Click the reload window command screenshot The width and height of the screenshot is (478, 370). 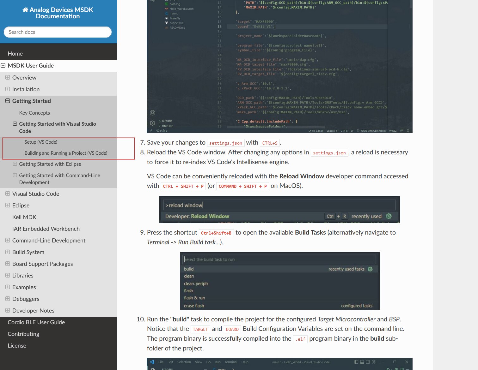click(280, 210)
